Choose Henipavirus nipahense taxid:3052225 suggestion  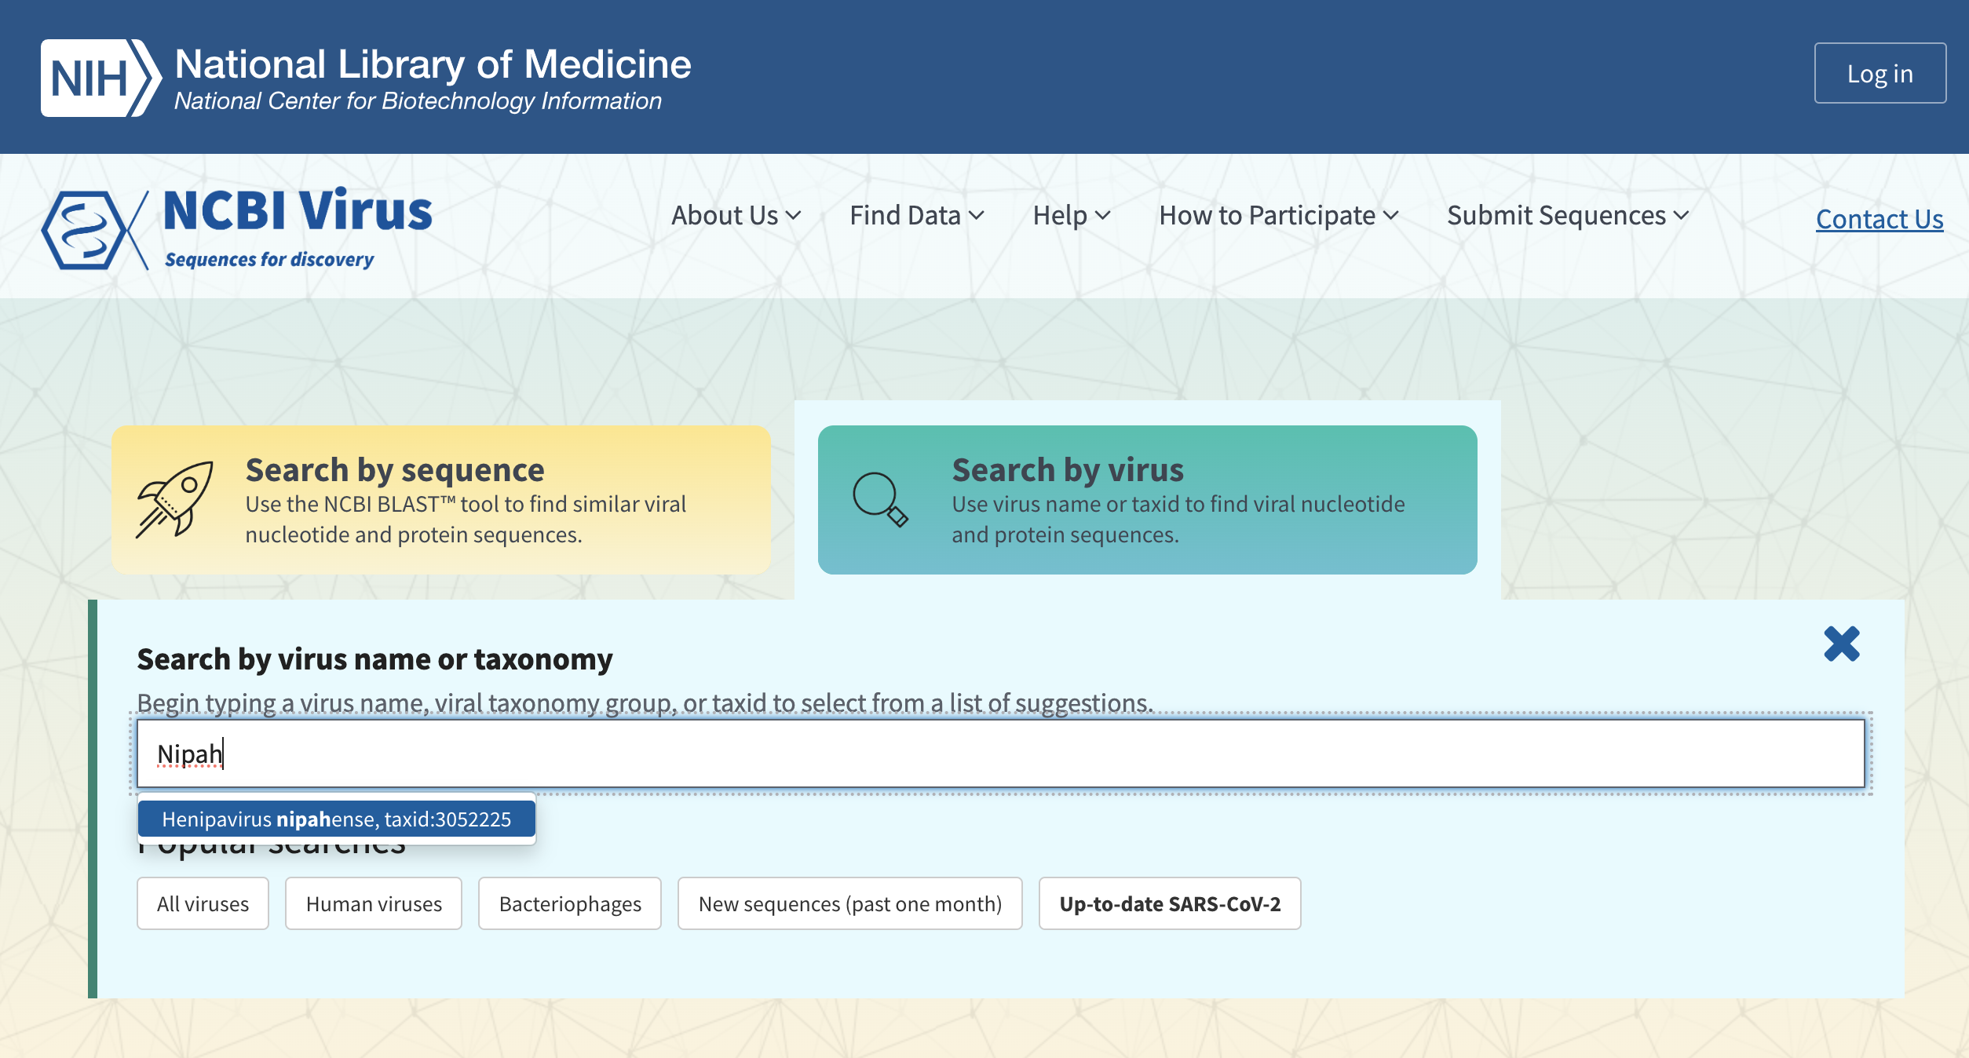pyautogui.click(x=336, y=819)
